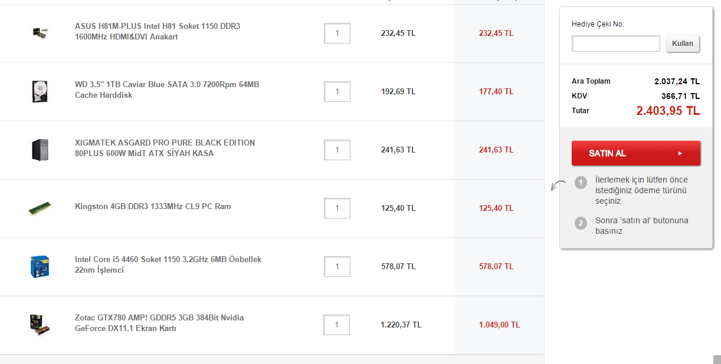Viewport: 721px width, 364px height.
Task: Open the ASUS H81M-PLUS Anakart product link
Action: 158,32
